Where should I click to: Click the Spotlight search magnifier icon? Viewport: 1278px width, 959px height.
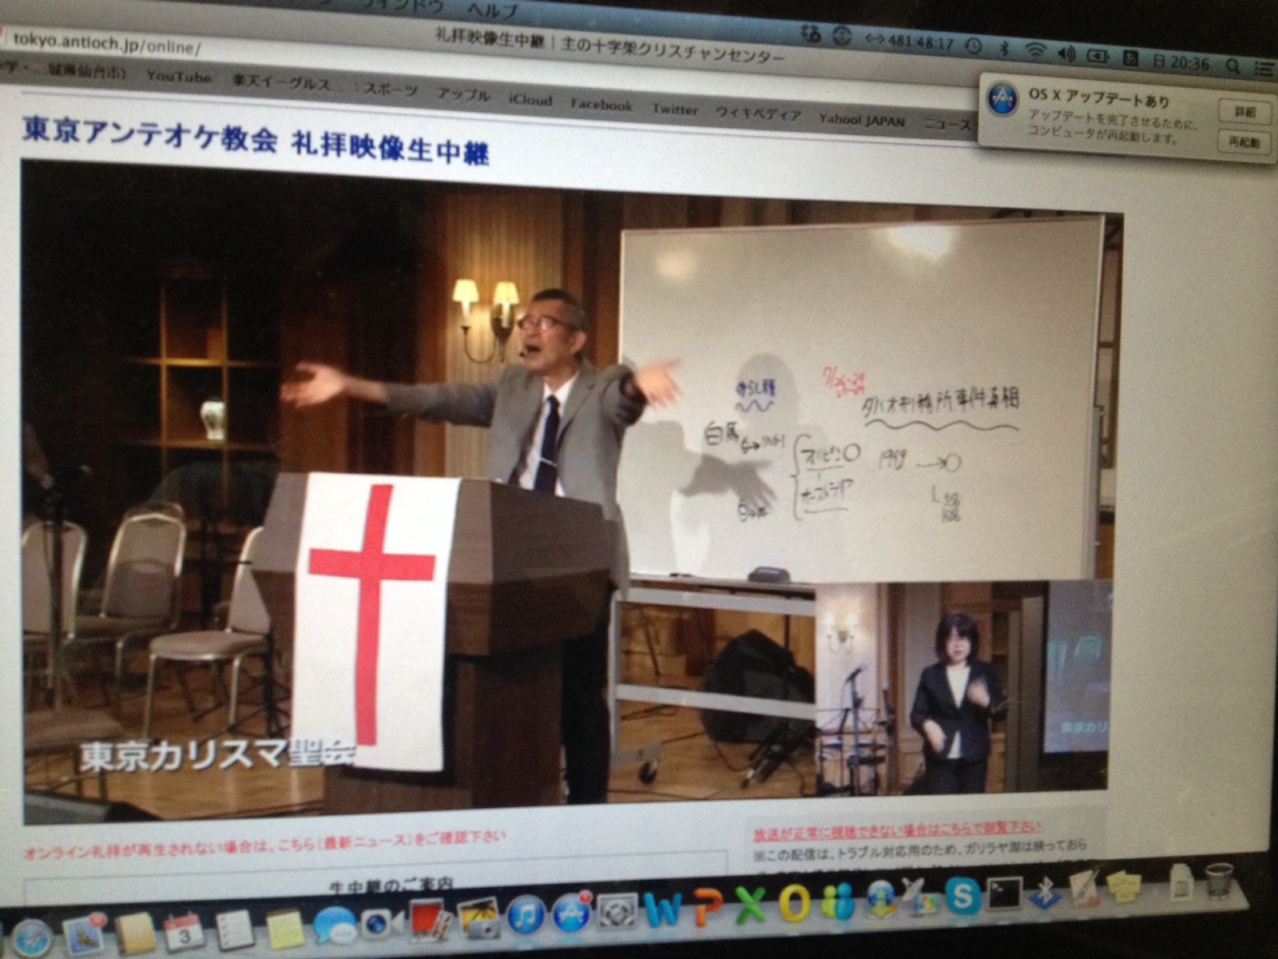tap(1233, 66)
